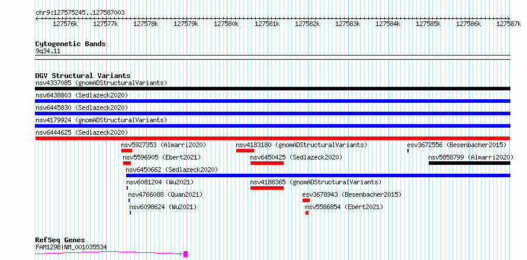
Task: Select the black nsv4337085 variant bar
Action: click(272, 89)
